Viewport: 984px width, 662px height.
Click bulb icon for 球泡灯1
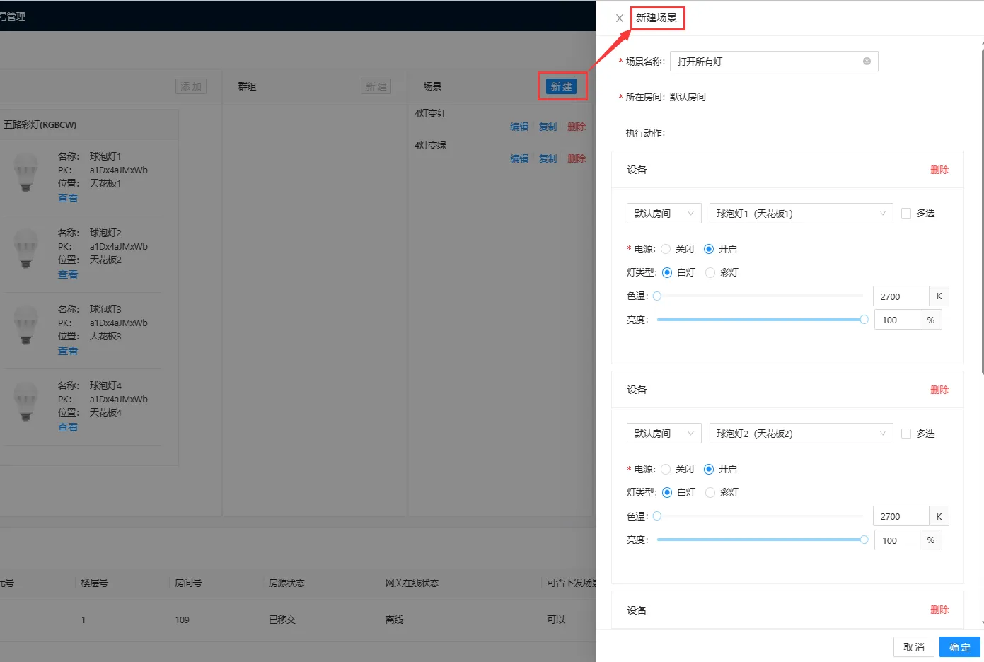pyautogui.click(x=26, y=173)
